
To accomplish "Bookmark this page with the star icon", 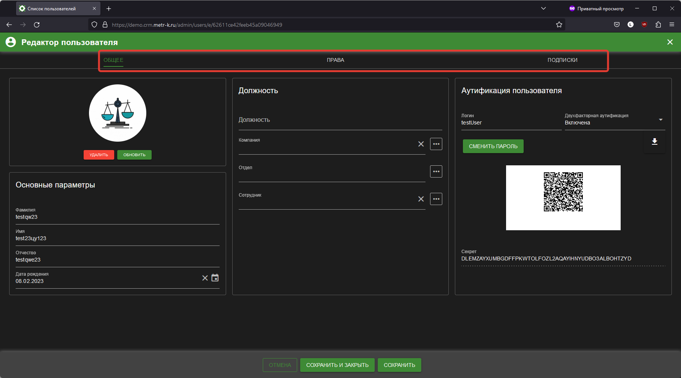I will [559, 24].
